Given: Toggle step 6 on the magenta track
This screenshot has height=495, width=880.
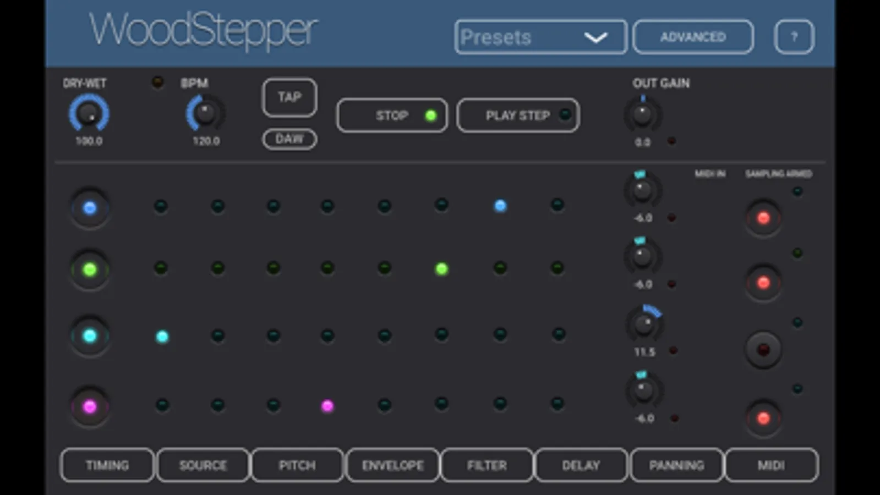Looking at the screenshot, I should [x=441, y=404].
